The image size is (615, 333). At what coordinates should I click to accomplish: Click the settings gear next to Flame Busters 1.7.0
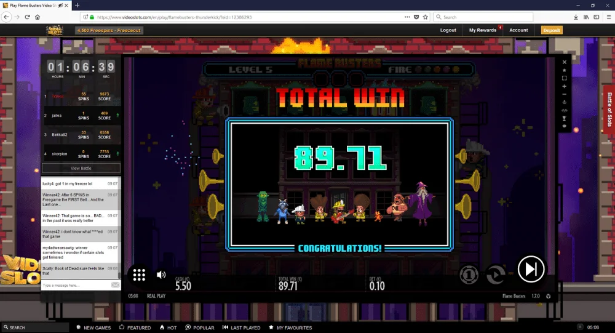[549, 296]
